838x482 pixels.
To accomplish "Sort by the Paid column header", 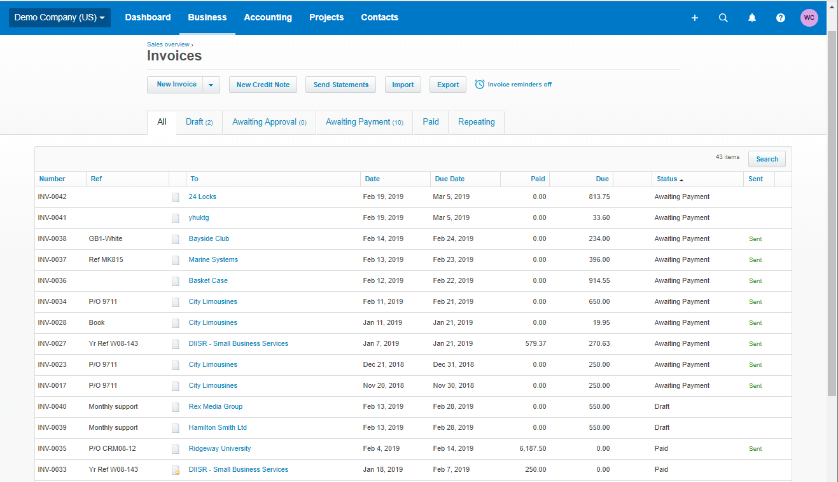I will pos(538,179).
